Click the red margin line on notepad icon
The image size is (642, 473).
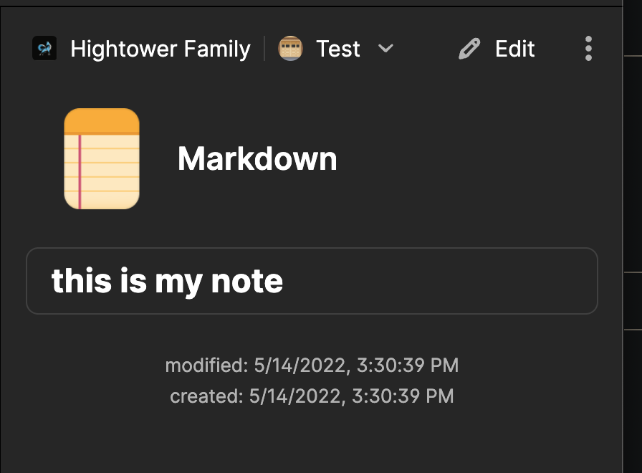80,171
